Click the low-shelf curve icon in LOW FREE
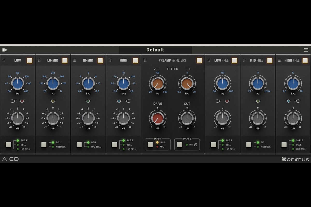This screenshot has height=207, width=311. [219, 101]
